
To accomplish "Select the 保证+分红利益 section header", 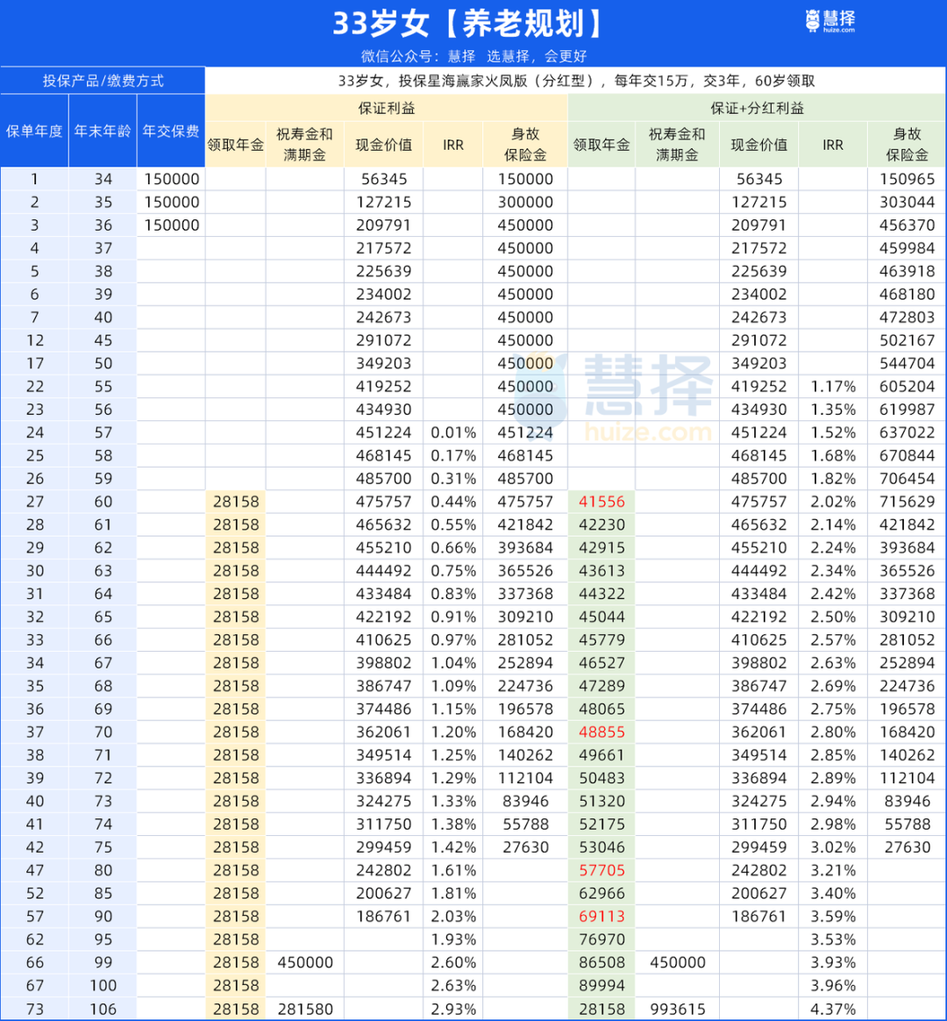I will pyautogui.click(x=757, y=108).
